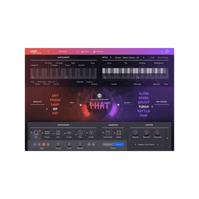Click the Save download icon
The width and height of the screenshot is (199, 199).
pos(83,51)
